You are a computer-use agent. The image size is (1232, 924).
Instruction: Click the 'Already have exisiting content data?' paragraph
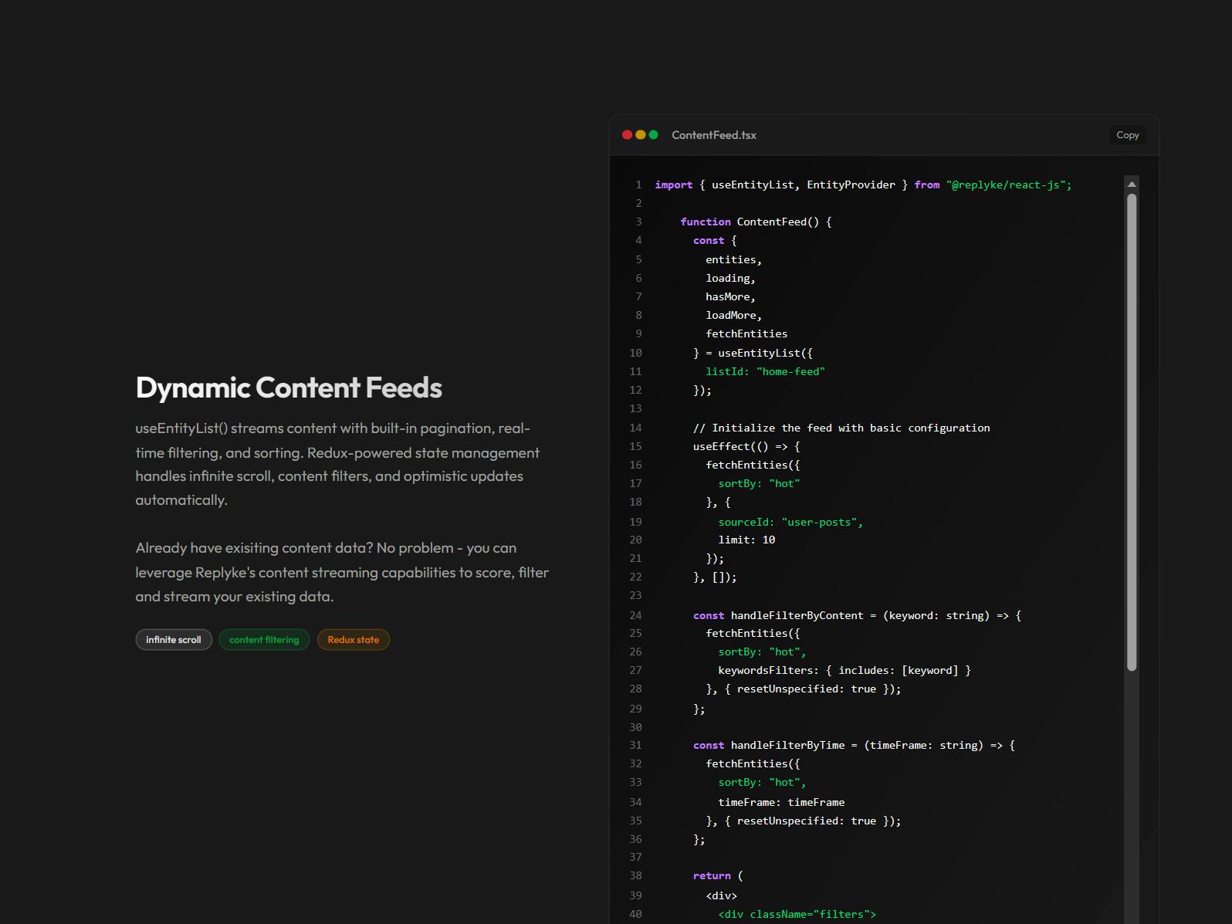pos(342,572)
